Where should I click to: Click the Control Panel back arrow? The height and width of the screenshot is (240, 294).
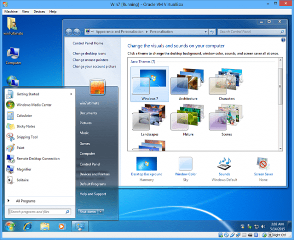[x=69, y=31]
